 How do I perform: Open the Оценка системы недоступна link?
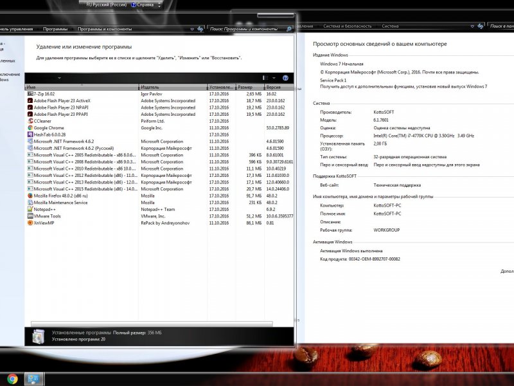tap(402, 128)
